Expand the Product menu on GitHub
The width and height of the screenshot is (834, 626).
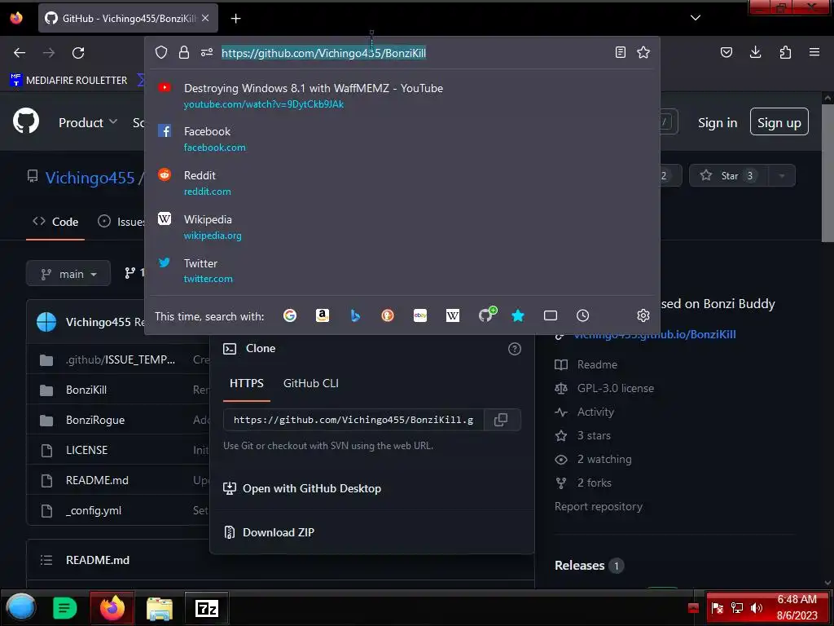click(x=88, y=122)
